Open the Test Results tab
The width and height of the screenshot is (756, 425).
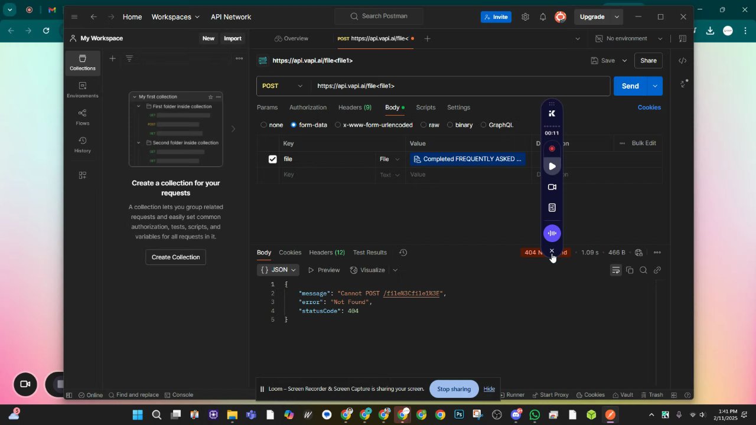370,253
